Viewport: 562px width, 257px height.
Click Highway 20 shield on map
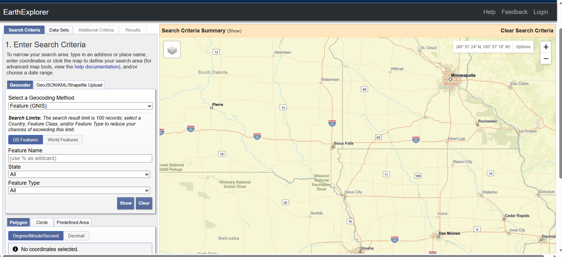pyautogui.click(x=285, y=203)
